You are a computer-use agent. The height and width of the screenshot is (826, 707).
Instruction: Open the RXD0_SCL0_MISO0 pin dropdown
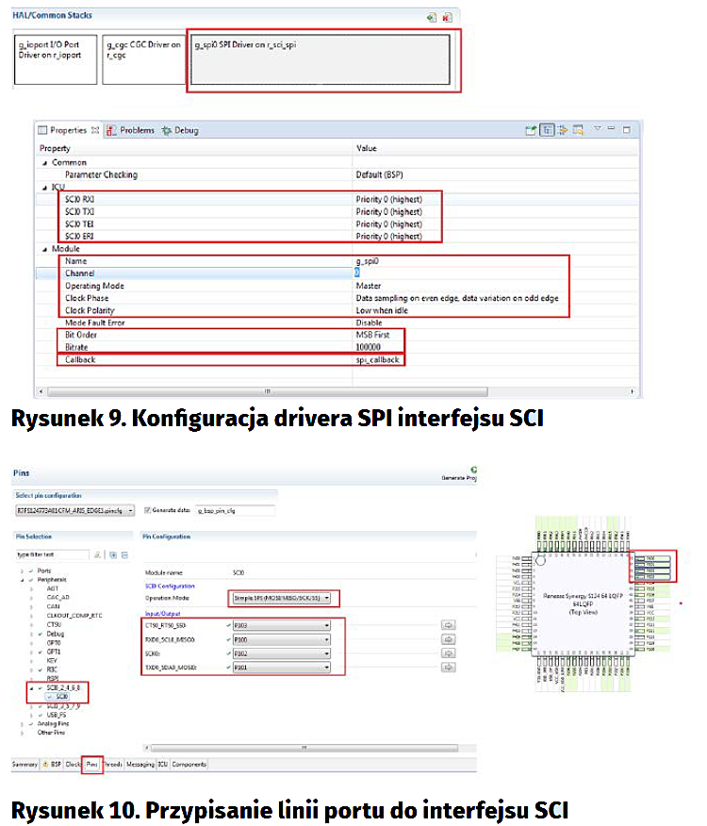(x=282, y=639)
